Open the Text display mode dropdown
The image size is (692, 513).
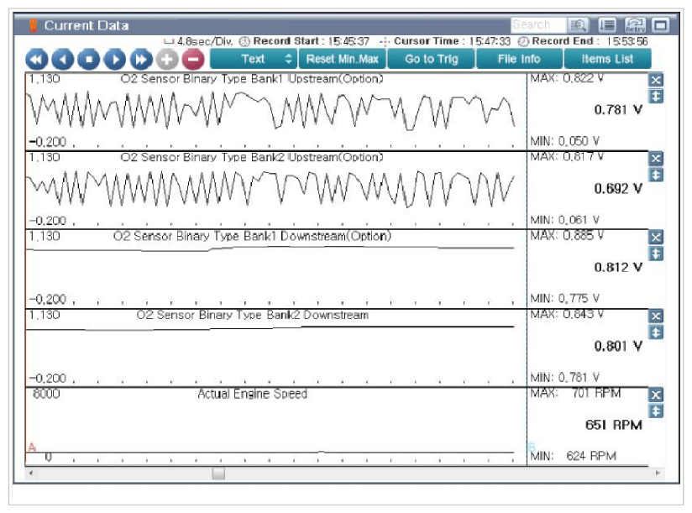254,59
